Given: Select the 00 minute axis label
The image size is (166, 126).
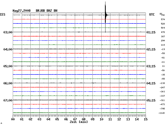Looking at the screenshot, I should click(x=13, y=119).
